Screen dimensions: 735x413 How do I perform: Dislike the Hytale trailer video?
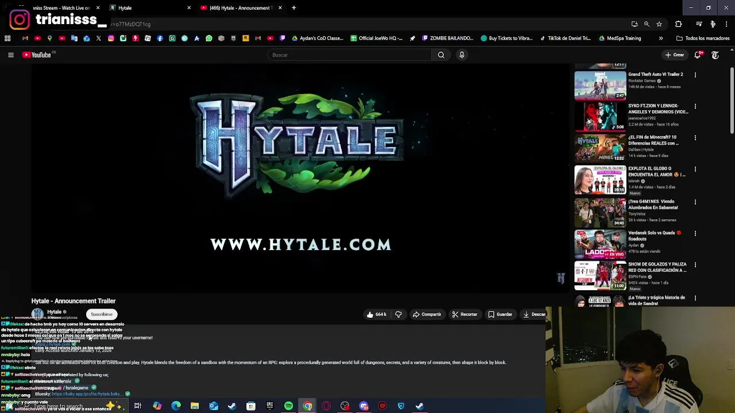click(399, 314)
